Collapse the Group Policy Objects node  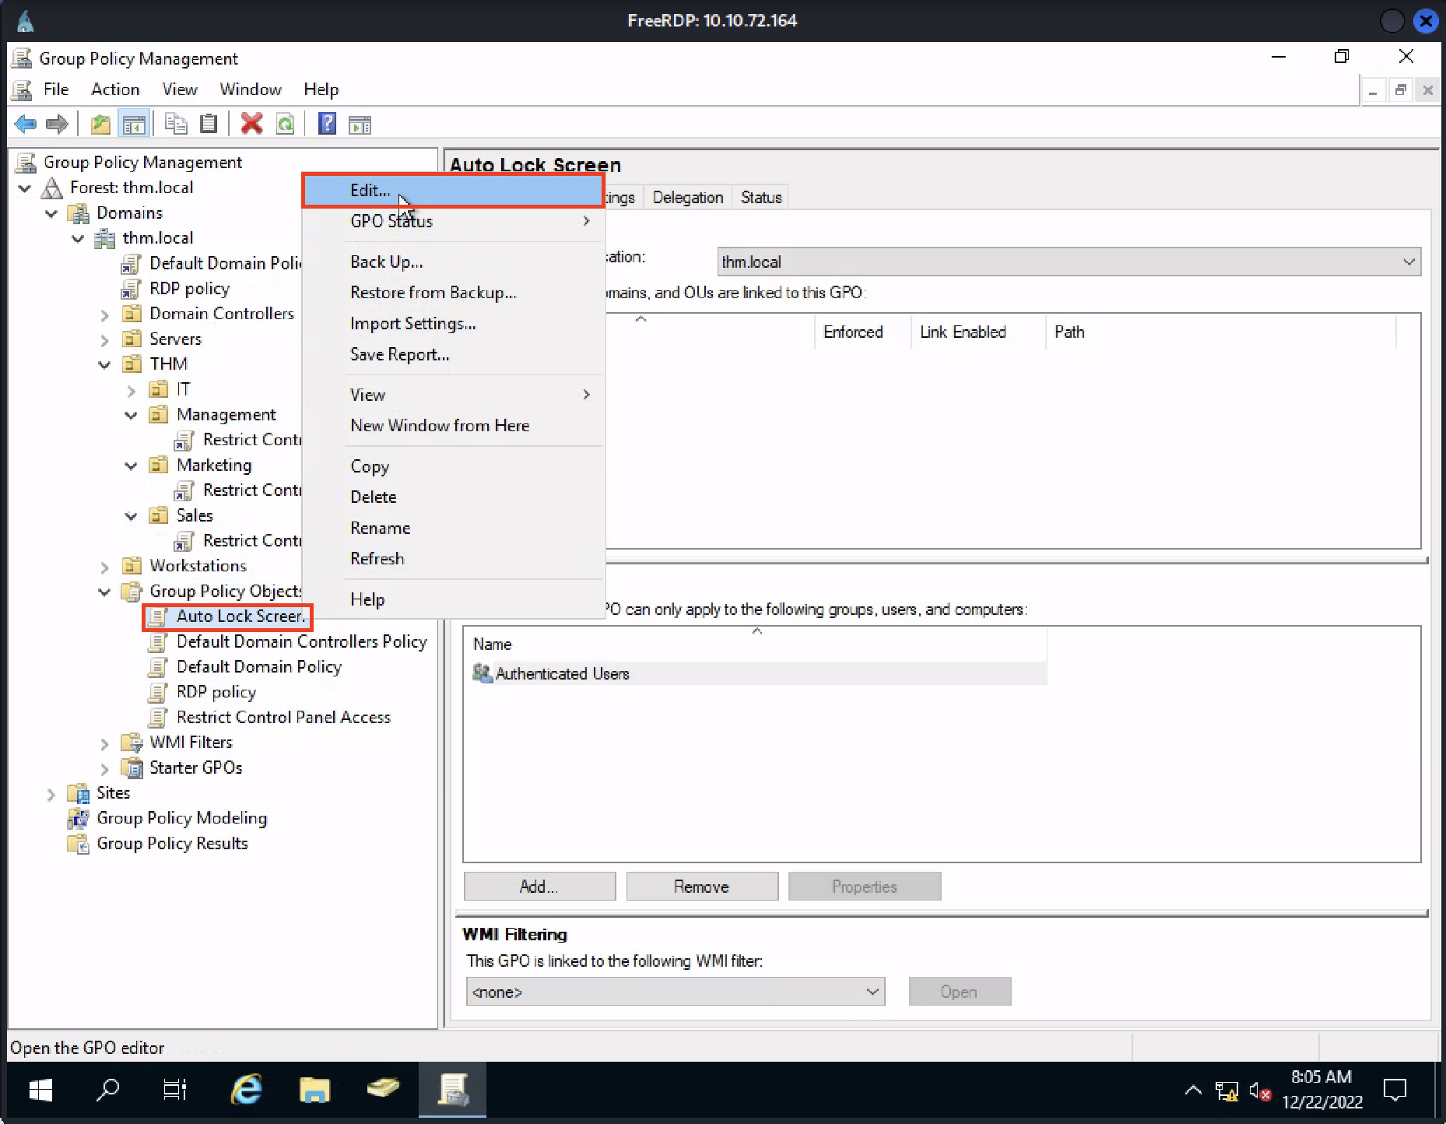(104, 592)
